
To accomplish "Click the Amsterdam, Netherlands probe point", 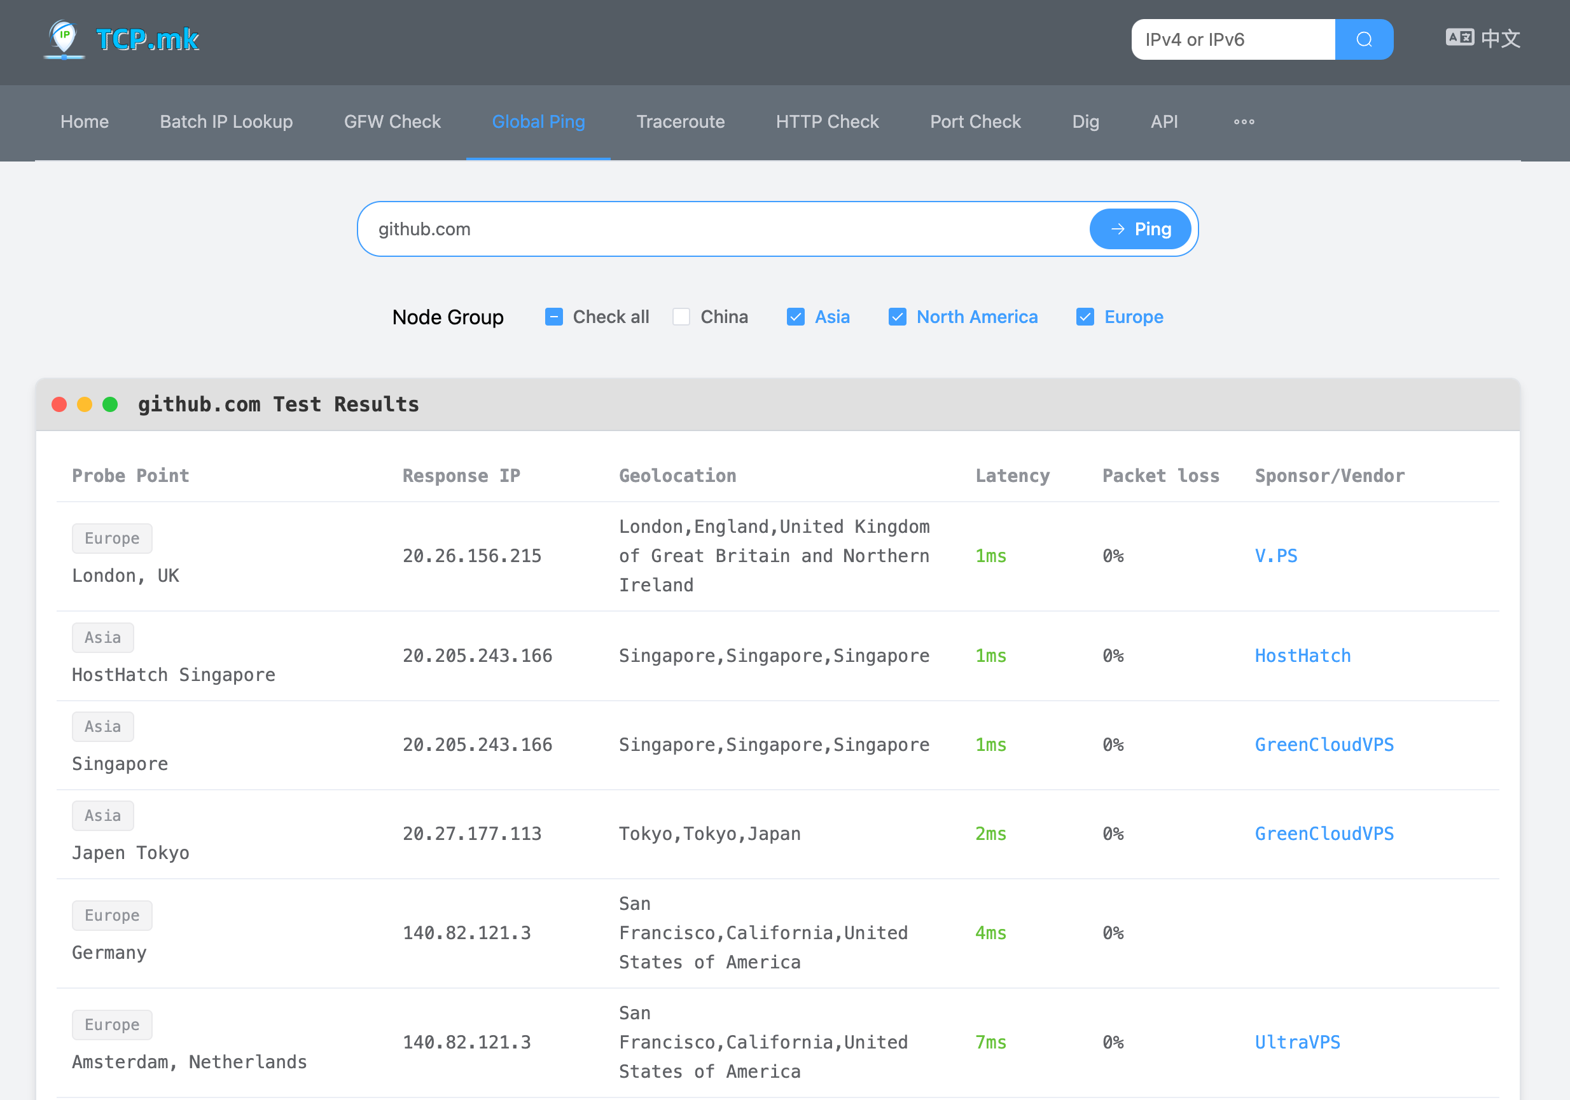I will (x=190, y=1061).
